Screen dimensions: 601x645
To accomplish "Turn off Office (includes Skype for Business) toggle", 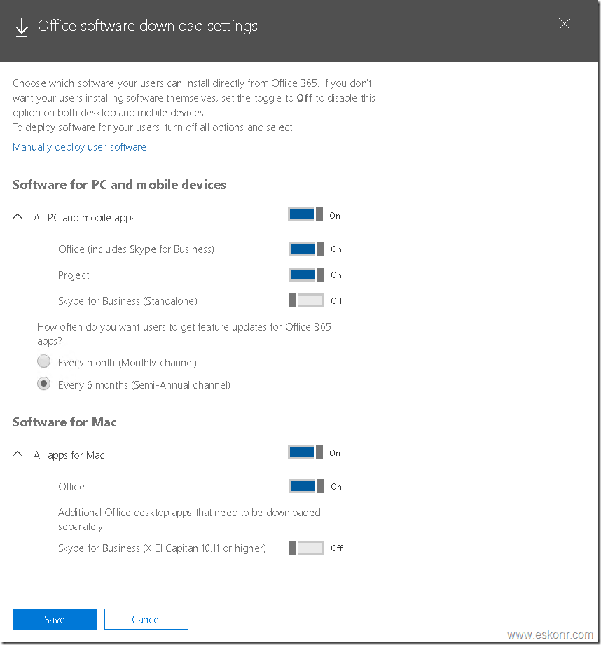I will [x=307, y=249].
